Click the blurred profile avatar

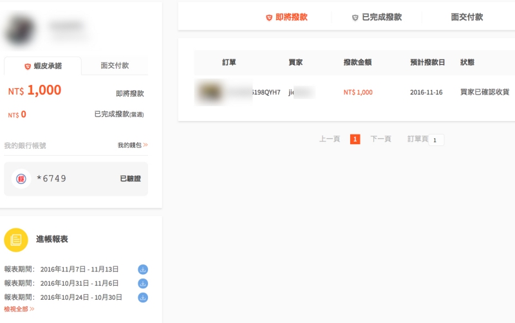[x=20, y=30]
